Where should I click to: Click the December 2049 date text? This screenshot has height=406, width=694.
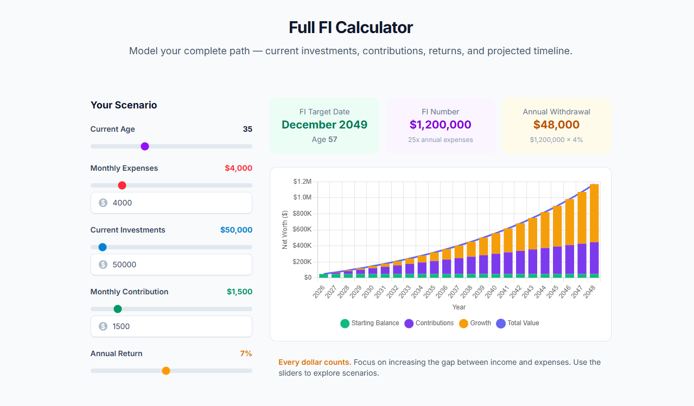[x=324, y=125]
